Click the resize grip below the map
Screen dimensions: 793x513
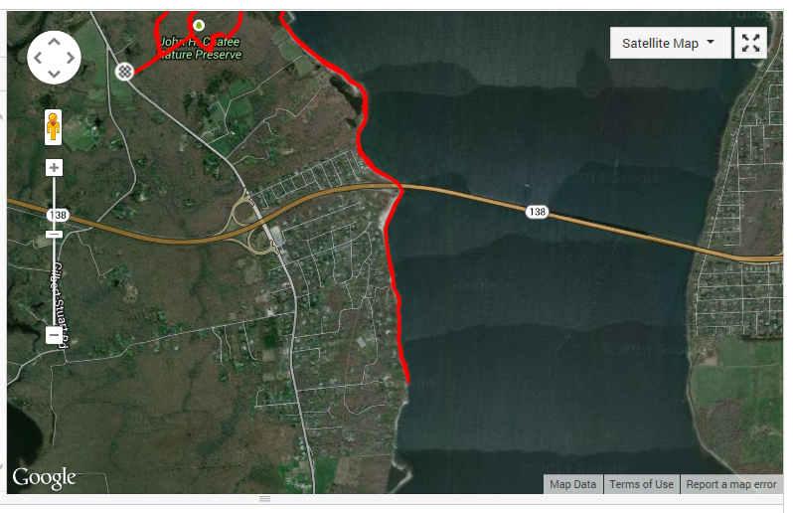(x=264, y=498)
